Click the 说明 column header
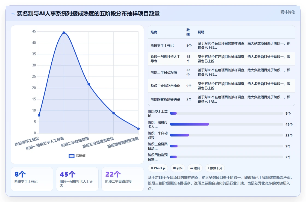Viewport: 306px width, 202px height. click(x=201, y=32)
